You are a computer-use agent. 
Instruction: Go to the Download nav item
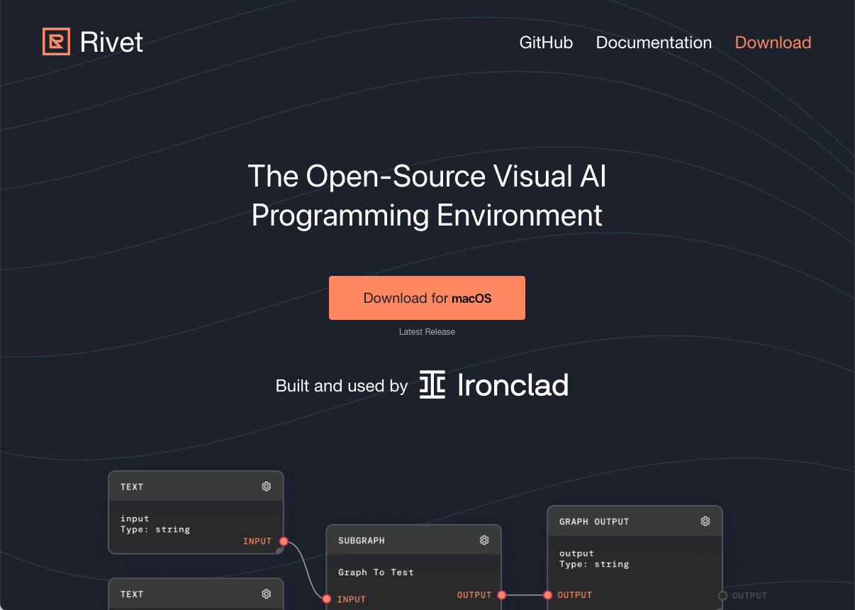[x=773, y=43]
